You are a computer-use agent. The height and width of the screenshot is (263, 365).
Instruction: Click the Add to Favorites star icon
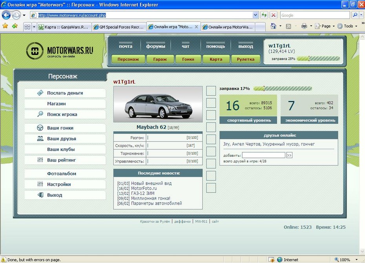pyautogui.click(x=15, y=26)
